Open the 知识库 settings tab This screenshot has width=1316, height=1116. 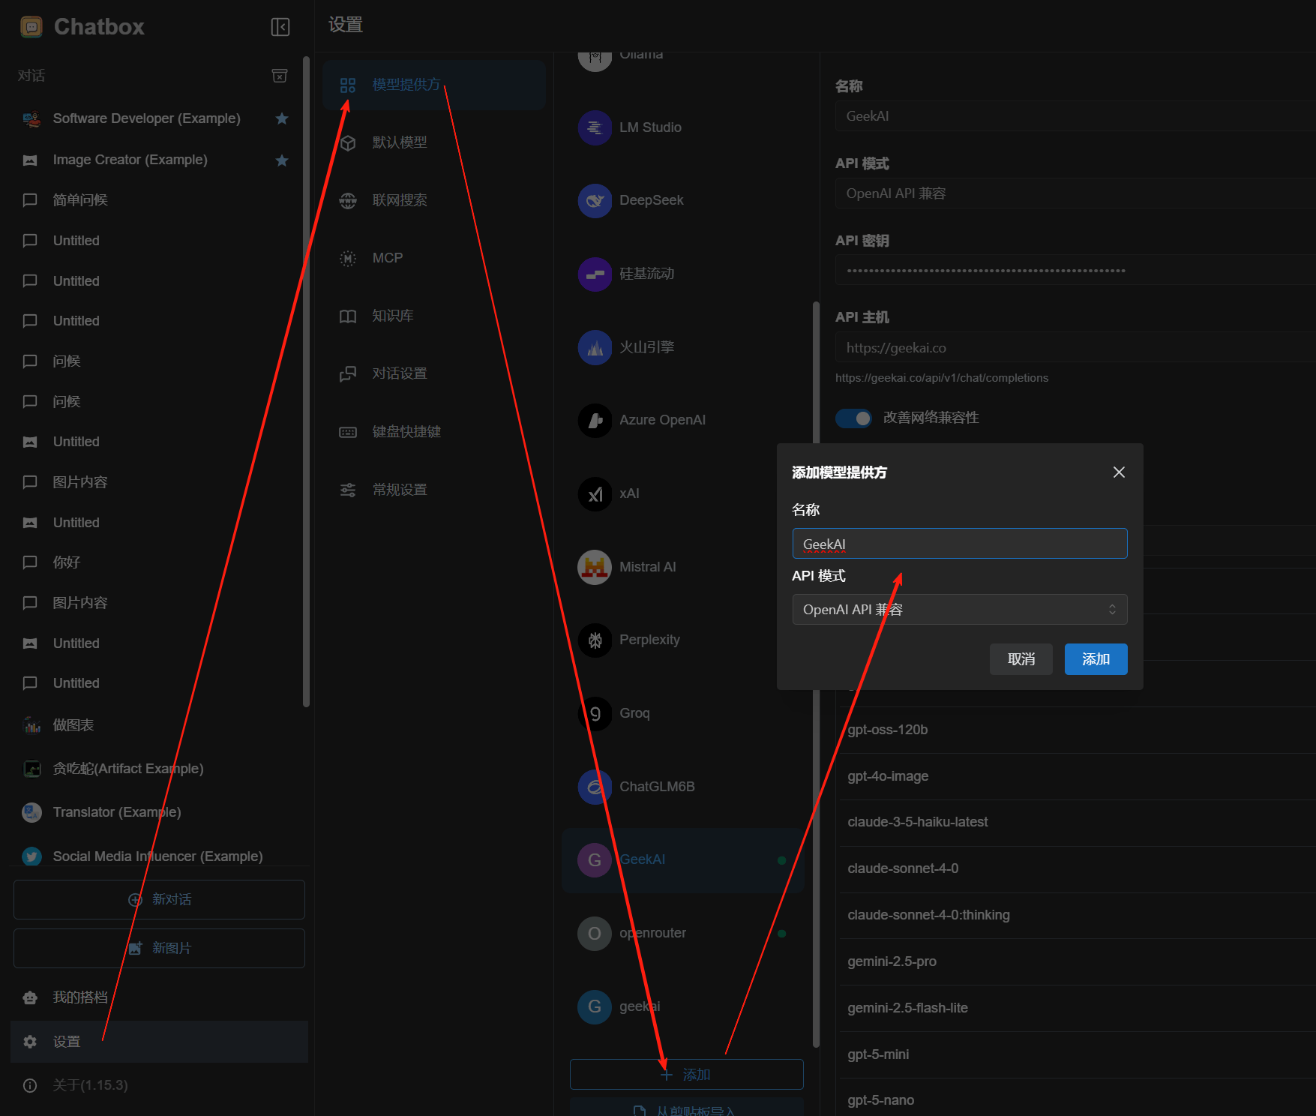pos(434,316)
